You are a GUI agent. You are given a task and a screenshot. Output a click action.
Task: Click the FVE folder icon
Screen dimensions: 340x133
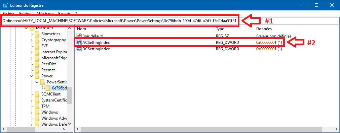[37, 46]
